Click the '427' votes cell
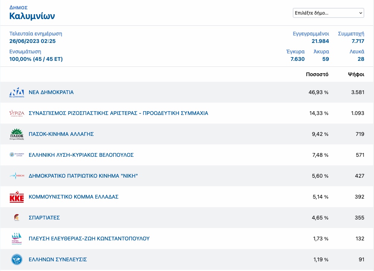This screenshot has height=271, width=374. coord(360,176)
